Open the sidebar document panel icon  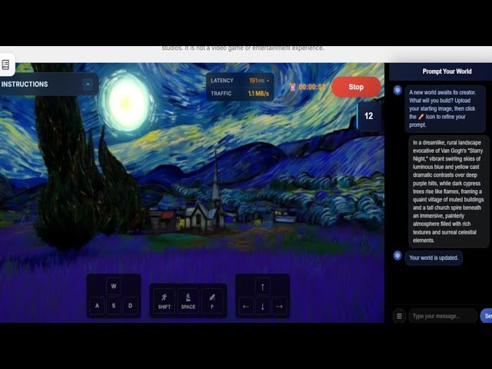point(5,65)
